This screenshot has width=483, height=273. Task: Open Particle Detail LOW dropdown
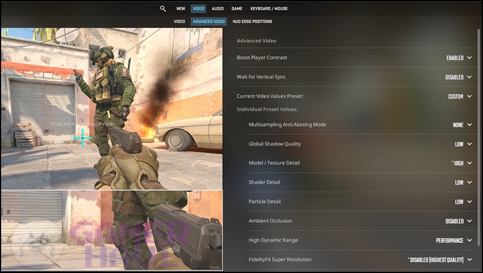(464, 202)
